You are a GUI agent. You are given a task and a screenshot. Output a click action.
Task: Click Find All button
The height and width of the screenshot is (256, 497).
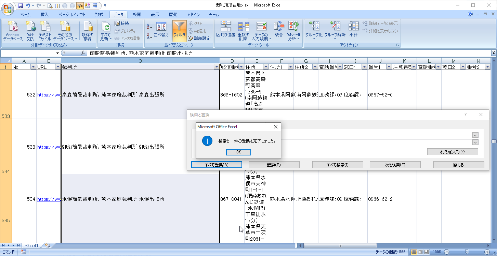338,165
